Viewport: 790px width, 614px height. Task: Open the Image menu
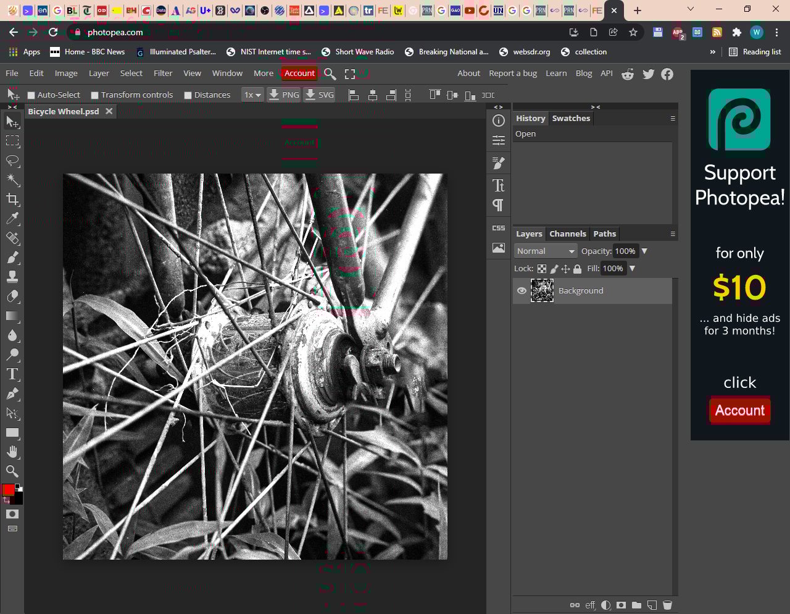(x=66, y=74)
